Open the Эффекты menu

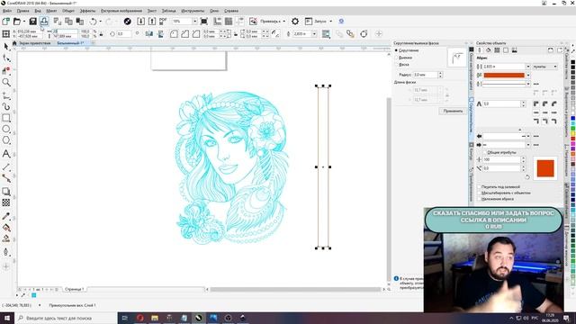[87, 11]
